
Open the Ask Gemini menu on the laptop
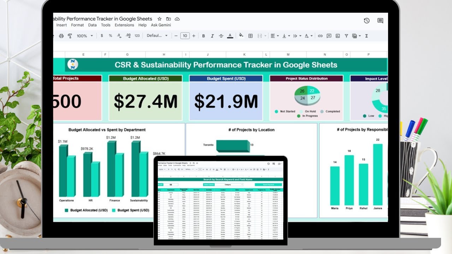(161, 25)
